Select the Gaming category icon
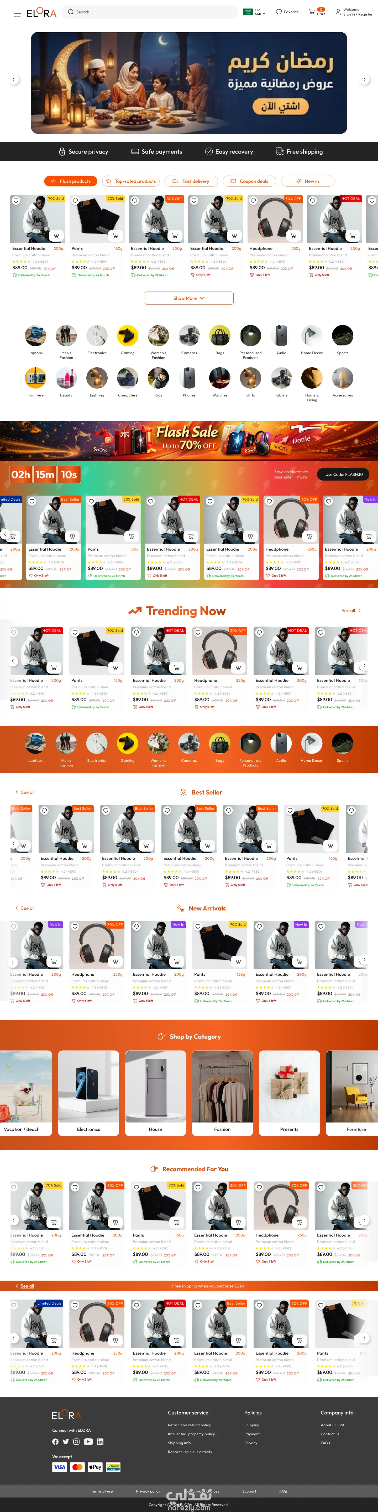The image size is (378, 1512). (x=128, y=336)
